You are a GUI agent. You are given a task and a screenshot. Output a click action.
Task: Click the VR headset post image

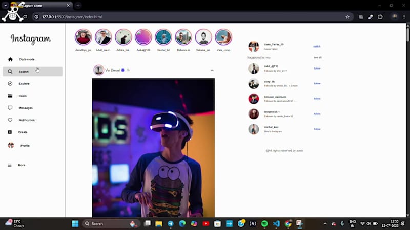(x=153, y=148)
